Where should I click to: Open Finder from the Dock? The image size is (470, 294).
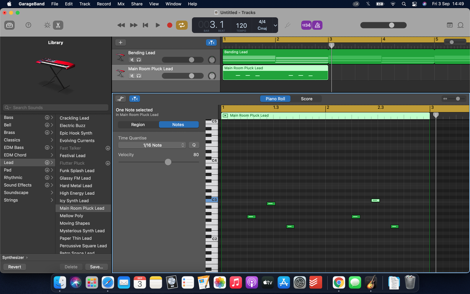[60, 283]
